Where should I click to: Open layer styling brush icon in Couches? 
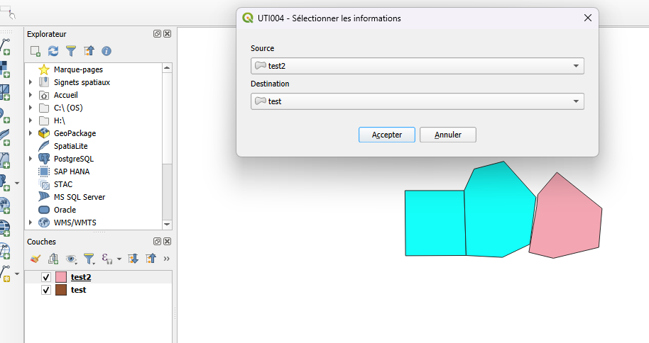[36, 259]
